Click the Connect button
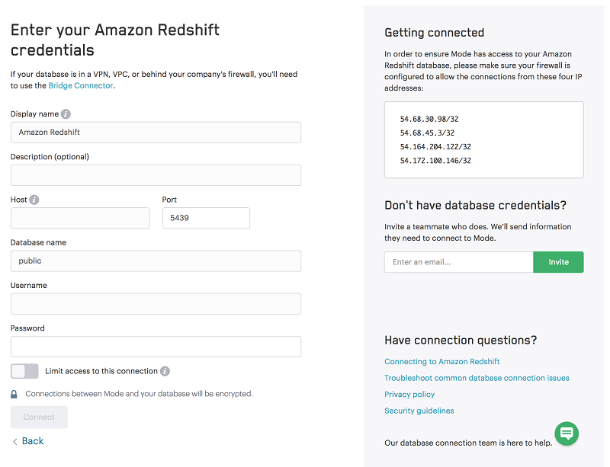The height and width of the screenshot is (467, 610). click(39, 417)
